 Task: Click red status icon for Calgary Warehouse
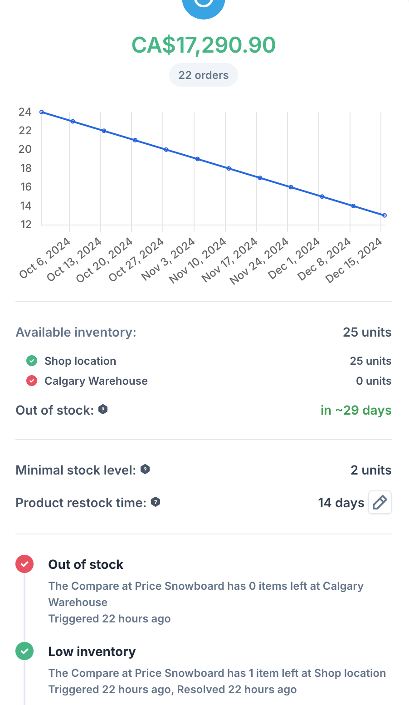(x=32, y=381)
